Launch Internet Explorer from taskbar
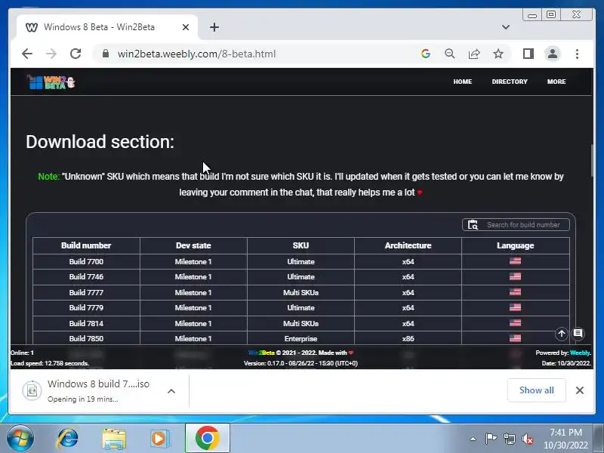 point(68,439)
